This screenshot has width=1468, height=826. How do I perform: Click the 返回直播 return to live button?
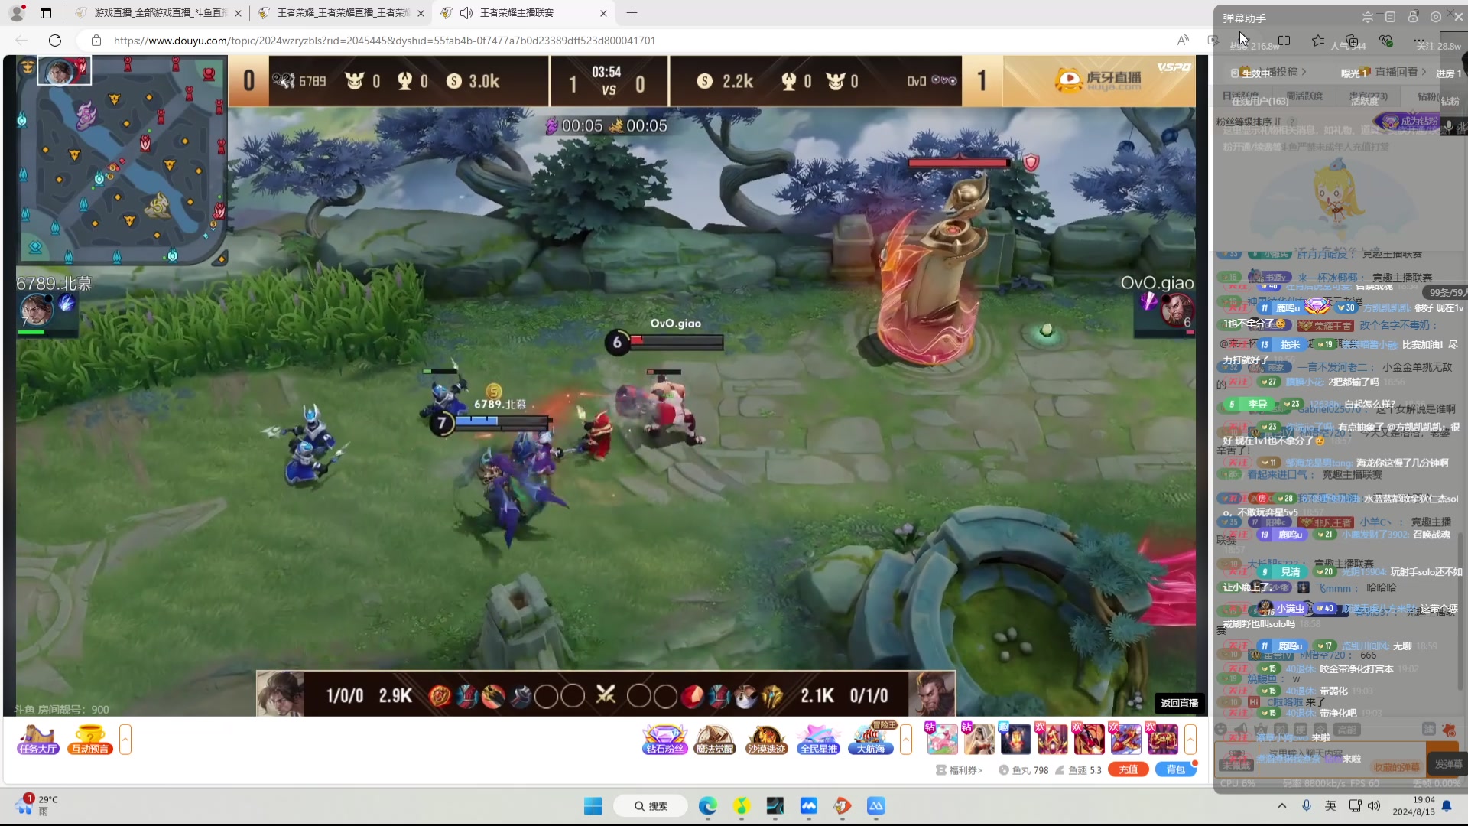pyautogui.click(x=1179, y=703)
